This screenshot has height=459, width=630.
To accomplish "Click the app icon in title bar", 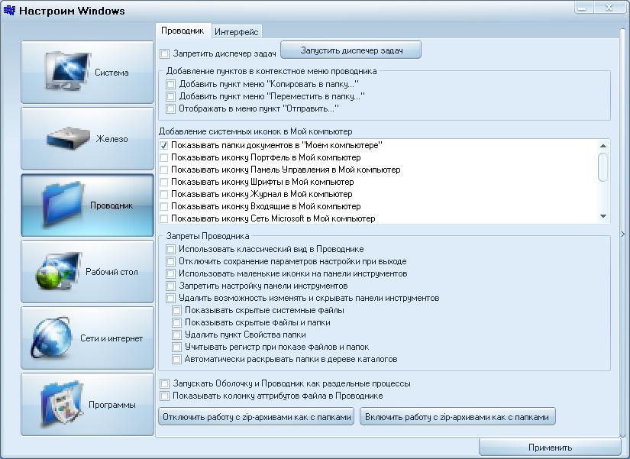I will click(9, 10).
